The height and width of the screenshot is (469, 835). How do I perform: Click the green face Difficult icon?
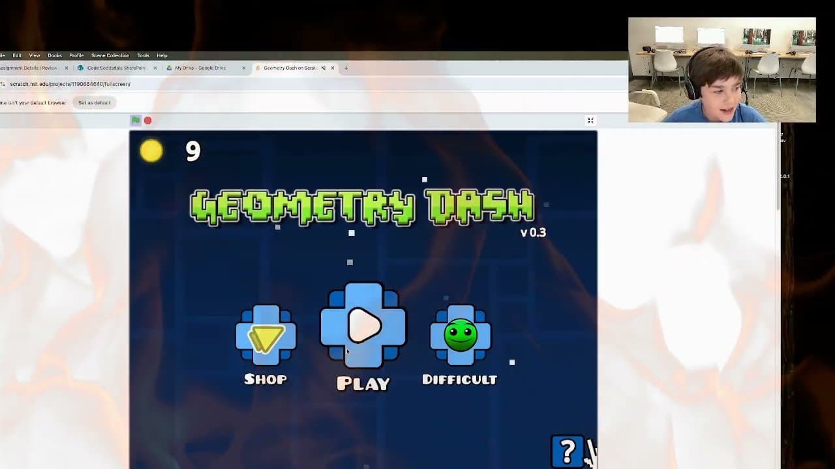[461, 335]
